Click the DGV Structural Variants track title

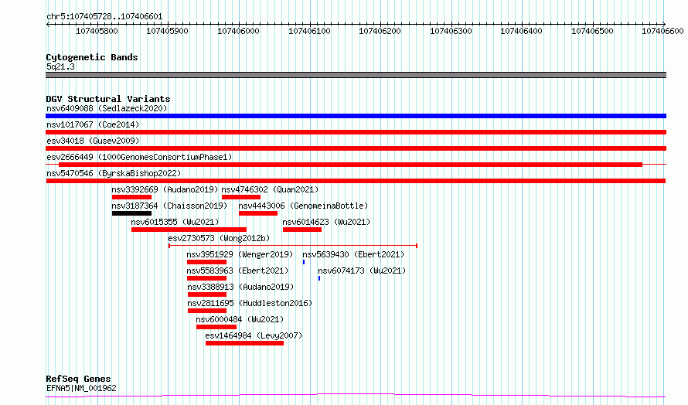click(x=108, y=99)
